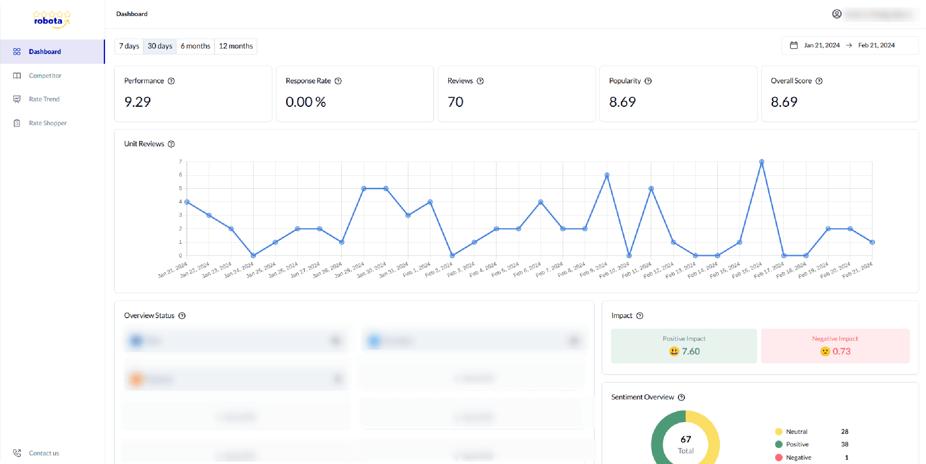Edit the Jan 21, 2024 start date

822,45
